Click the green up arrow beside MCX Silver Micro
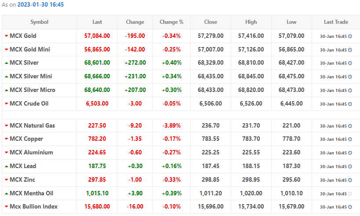This screenshot has width=360, height=216. tap(7, 90)
